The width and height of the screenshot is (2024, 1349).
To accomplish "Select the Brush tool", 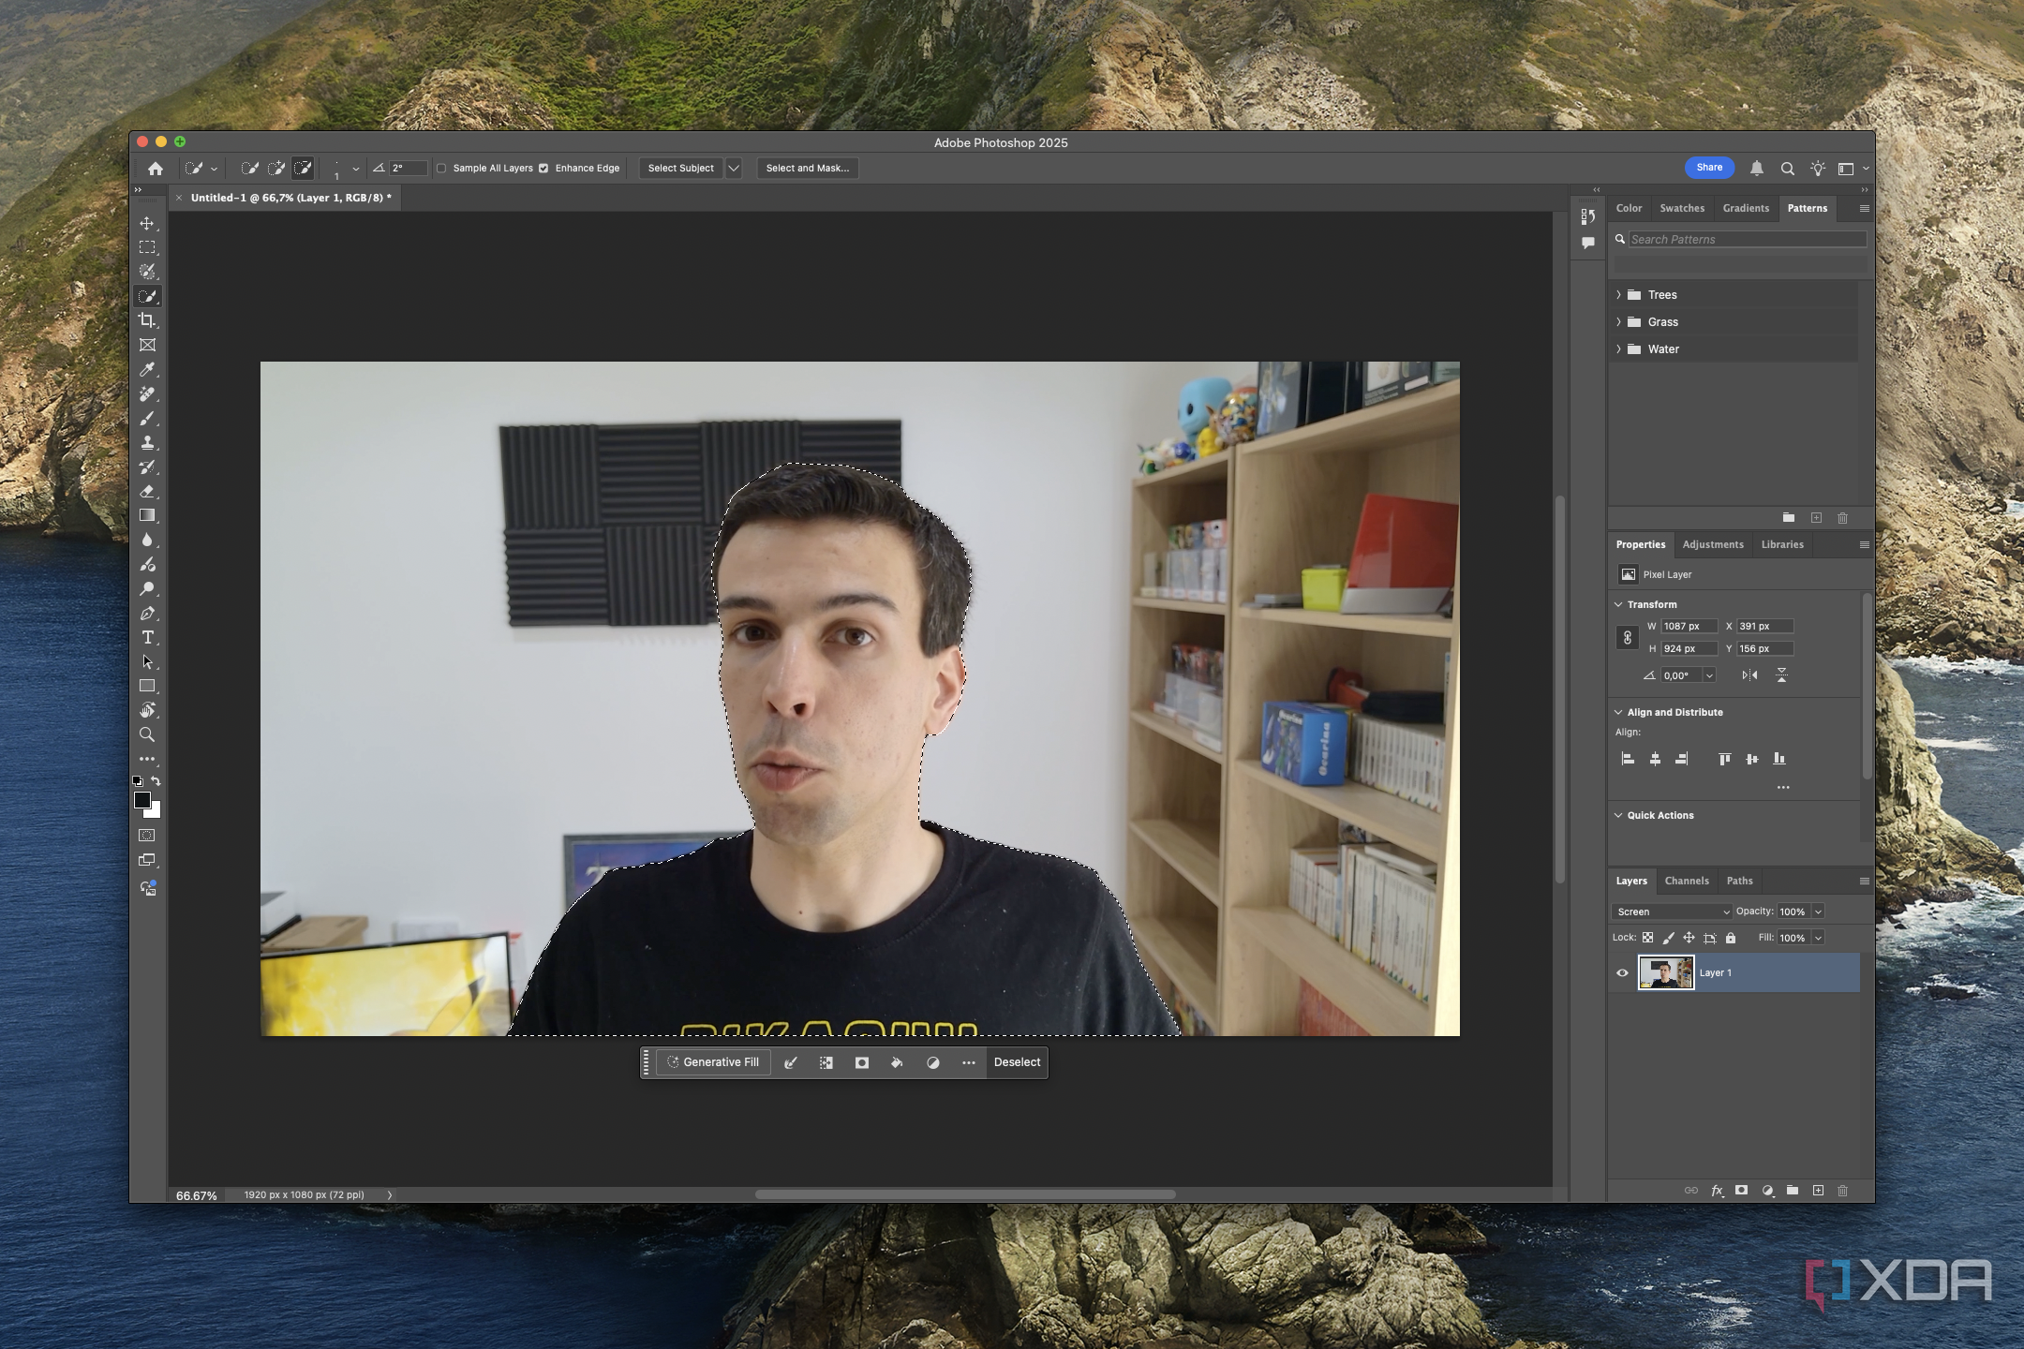I will pyautogui.click(x=147, y=418).
